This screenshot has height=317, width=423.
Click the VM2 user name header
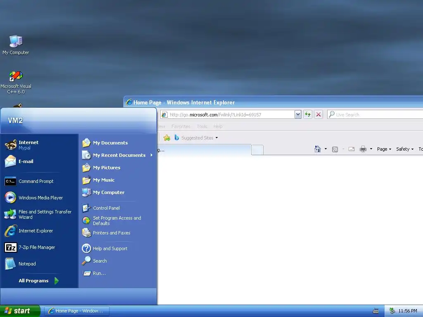click(x=15, y=120)
